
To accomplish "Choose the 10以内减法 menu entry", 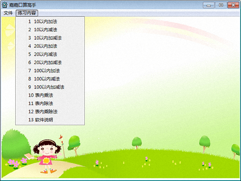I will (x=45, y=30).
